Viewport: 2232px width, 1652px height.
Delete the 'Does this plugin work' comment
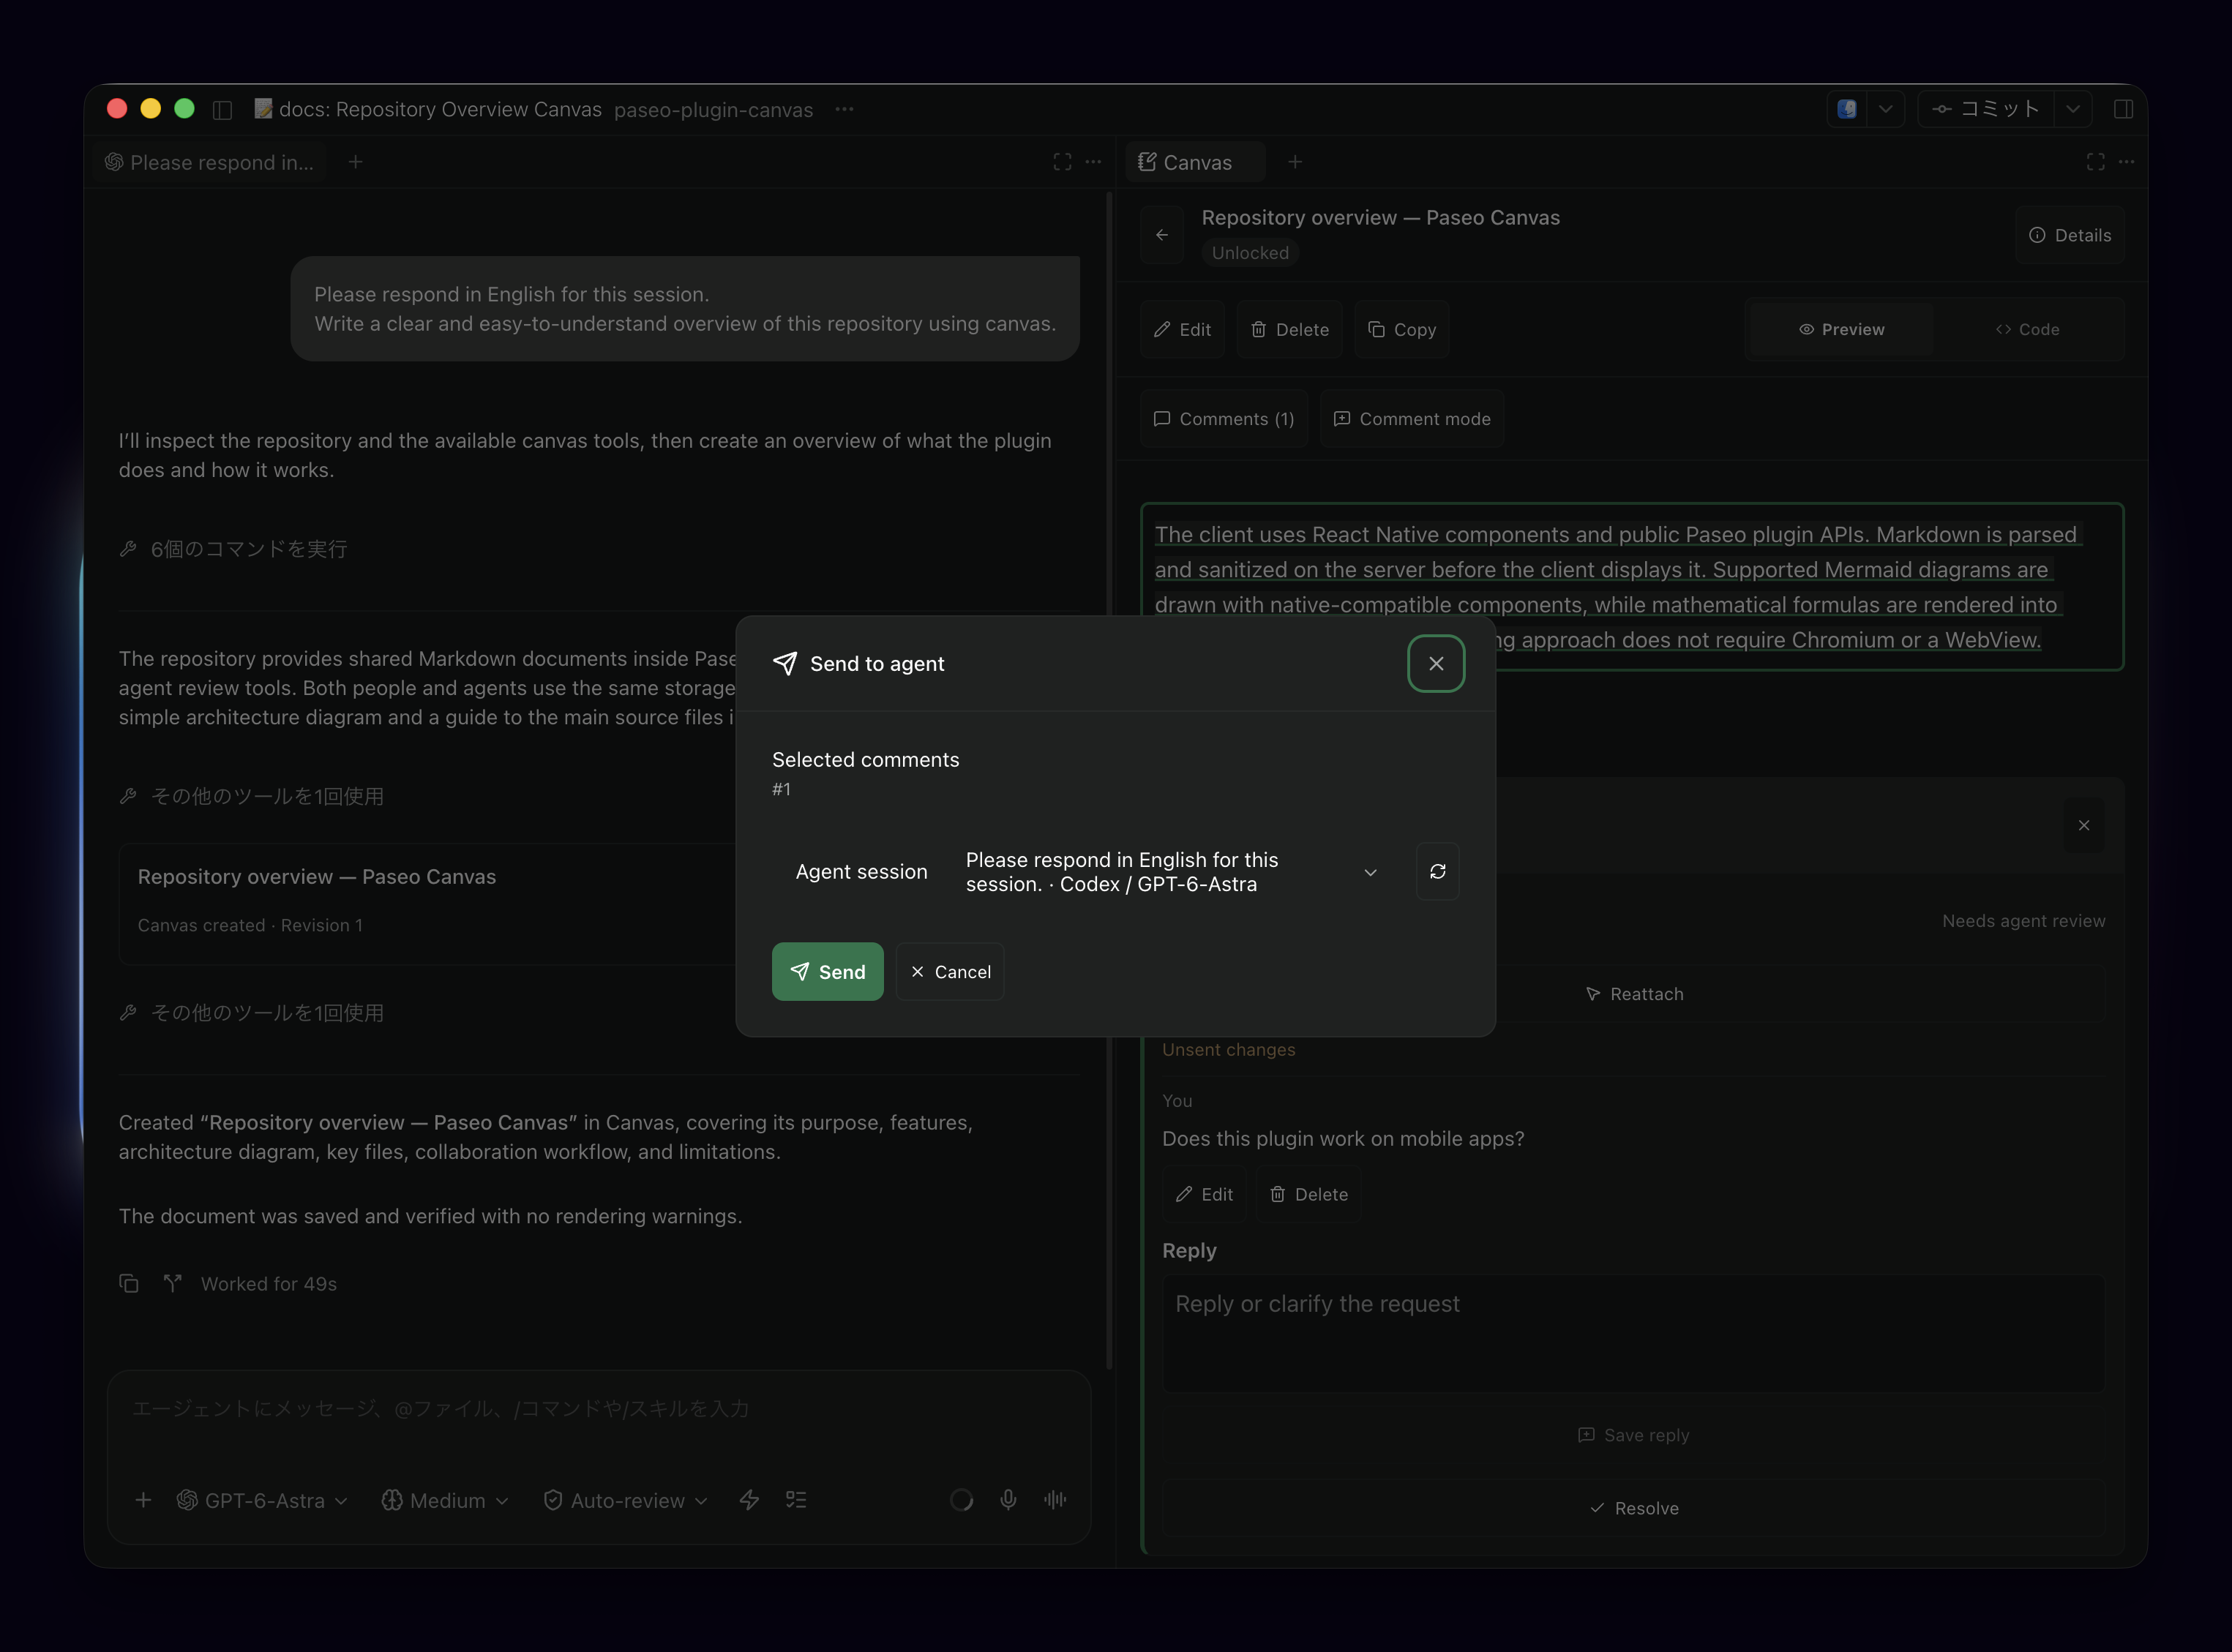1308,1194
